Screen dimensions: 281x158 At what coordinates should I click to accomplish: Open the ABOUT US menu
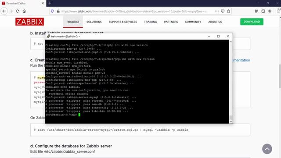click(215, 22)
